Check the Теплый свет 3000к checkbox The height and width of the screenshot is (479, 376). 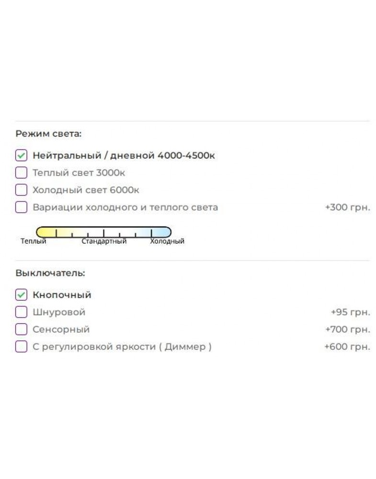(21, 172)
